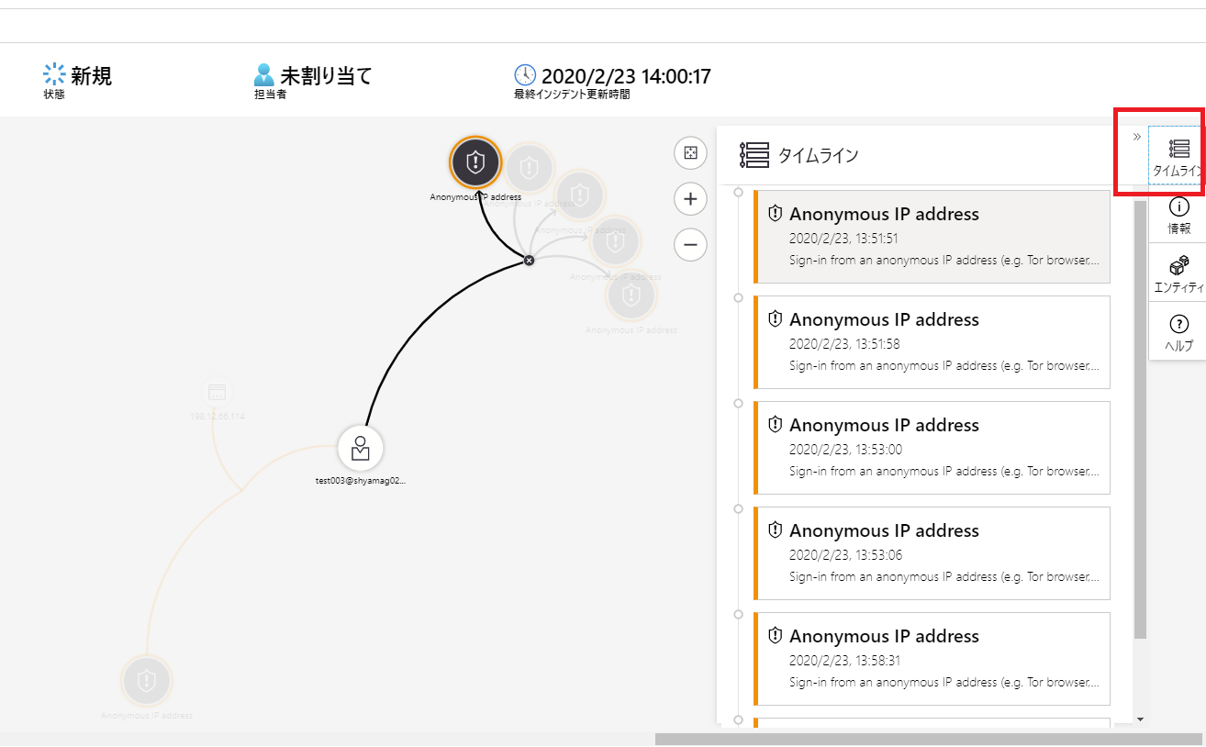Click timeline marker dot beside 13:51:58 alert
The width and height of the screenshot is (1206, 747).
738,297
